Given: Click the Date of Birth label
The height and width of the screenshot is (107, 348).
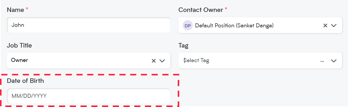Looking at the screenshot, I should click(25, 81).
